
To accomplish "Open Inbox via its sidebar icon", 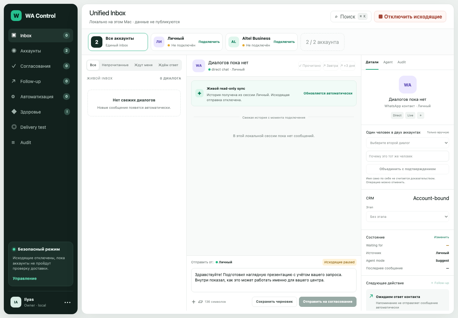I will tap(14, 35).
